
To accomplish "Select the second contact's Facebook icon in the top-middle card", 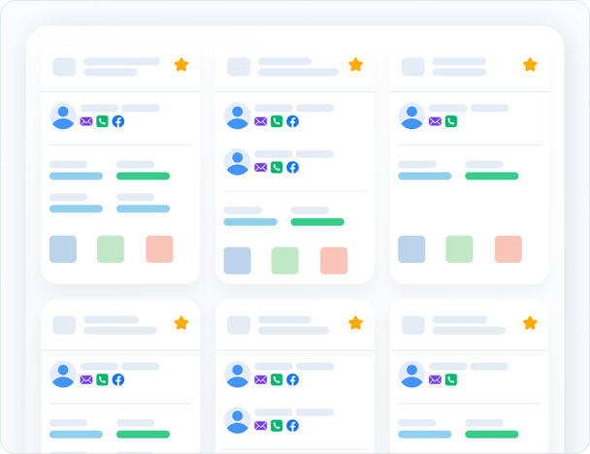I will click(x=292, y=167).
